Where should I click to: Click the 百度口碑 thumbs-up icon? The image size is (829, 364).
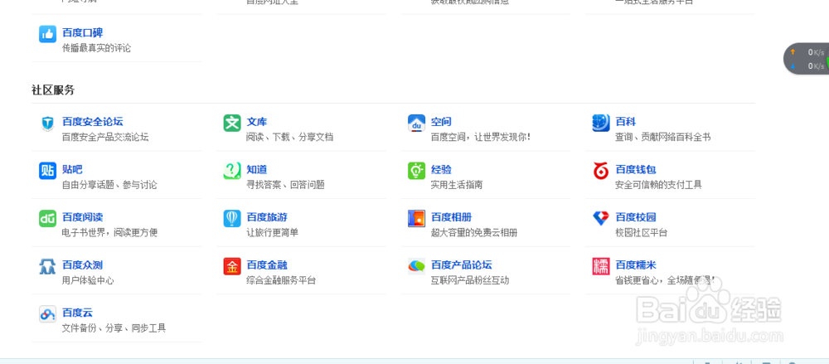click(x=47, y=34)
